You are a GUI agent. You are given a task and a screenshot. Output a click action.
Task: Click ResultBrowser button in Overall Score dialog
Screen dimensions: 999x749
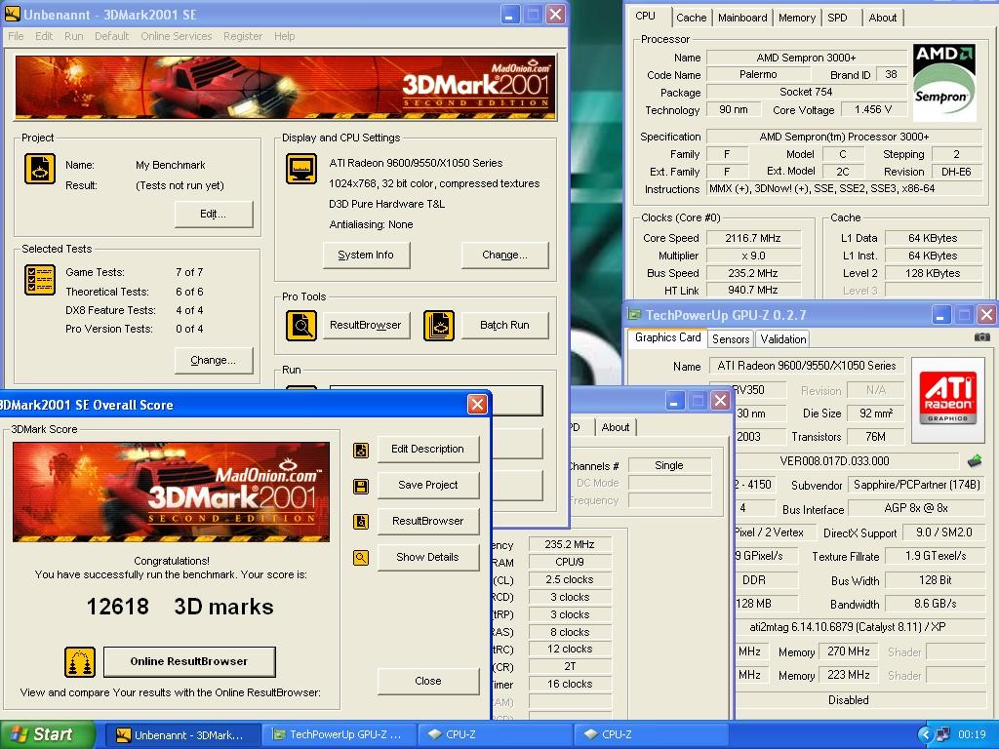pyautogui.click(x=428, y=521)
